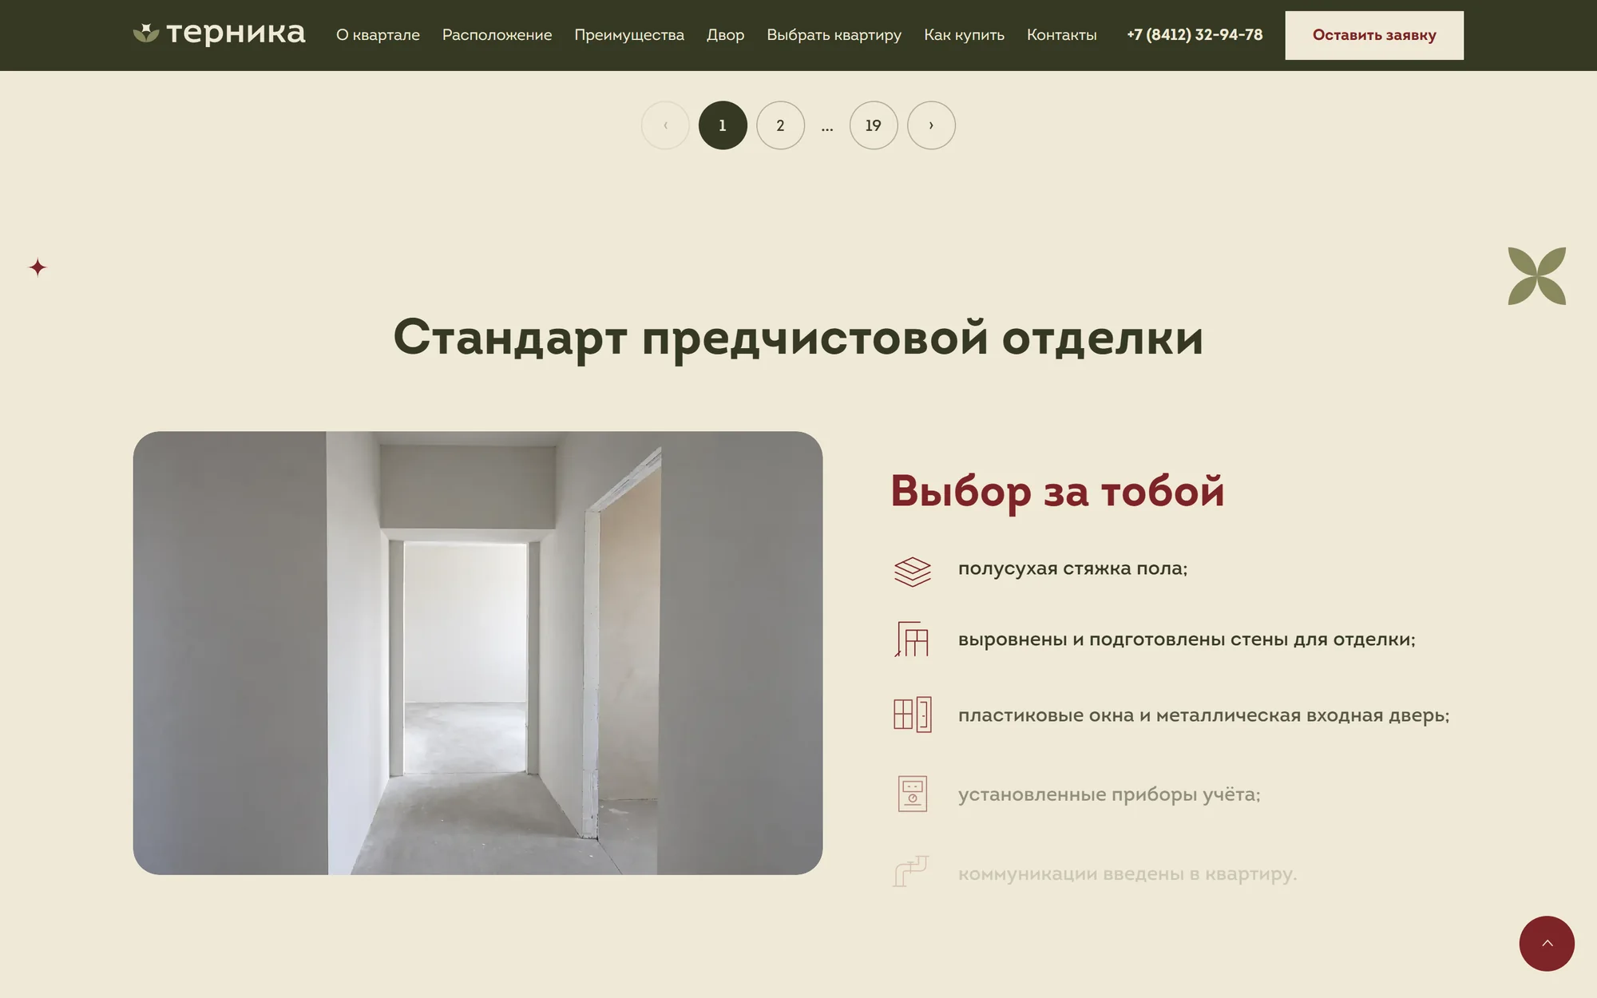Click the wall leveling icon

pos(912,640)
